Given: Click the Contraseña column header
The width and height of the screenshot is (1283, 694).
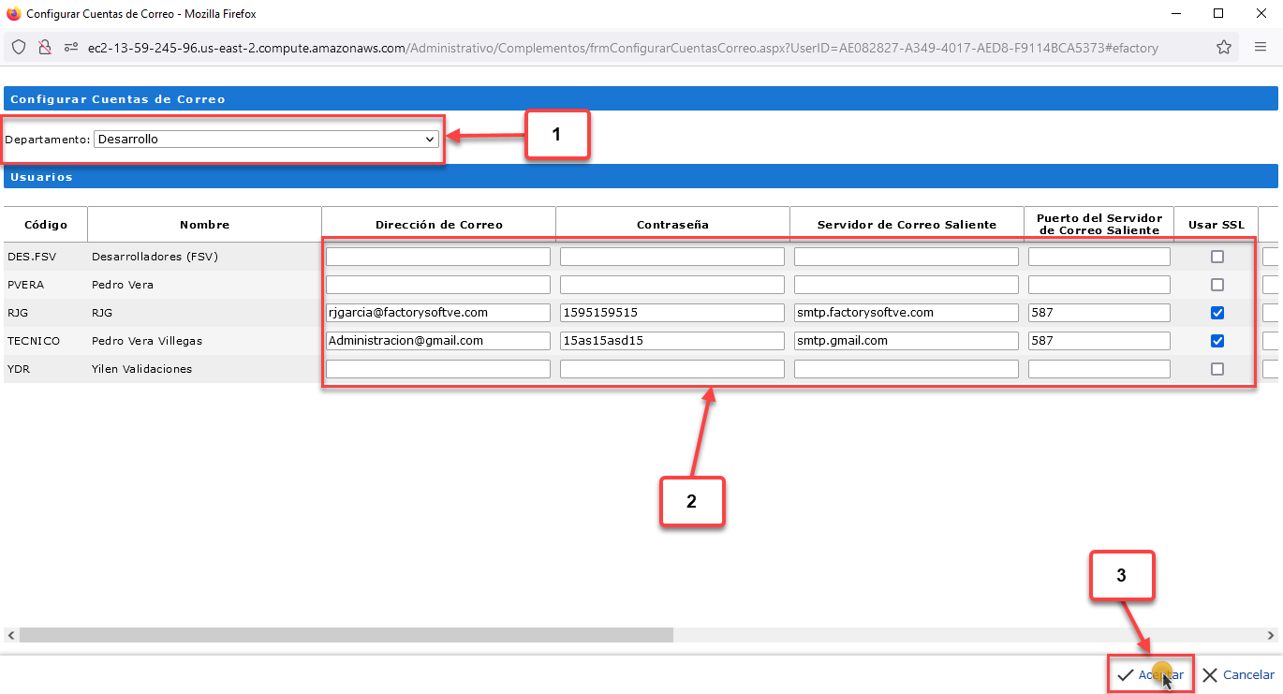Looking at the screenshot, I should pos(672,225).
